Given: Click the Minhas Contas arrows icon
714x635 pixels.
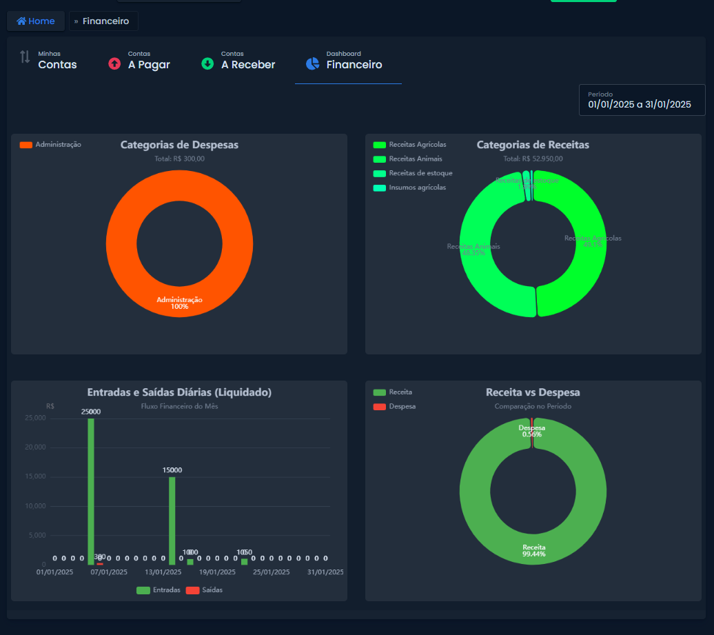Looking at the screenshot, I should click(25, 57).
